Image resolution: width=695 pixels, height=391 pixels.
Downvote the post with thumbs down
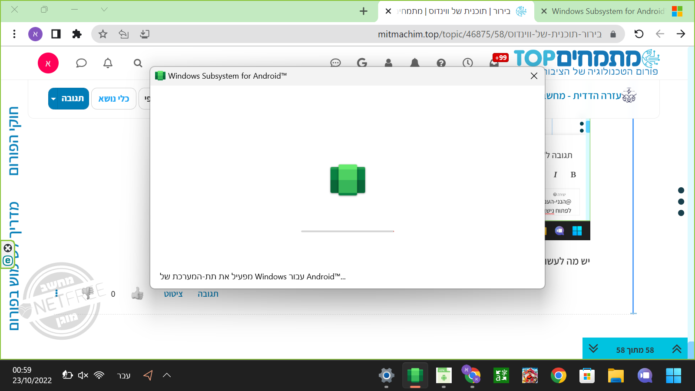click(x=88, y=293)
